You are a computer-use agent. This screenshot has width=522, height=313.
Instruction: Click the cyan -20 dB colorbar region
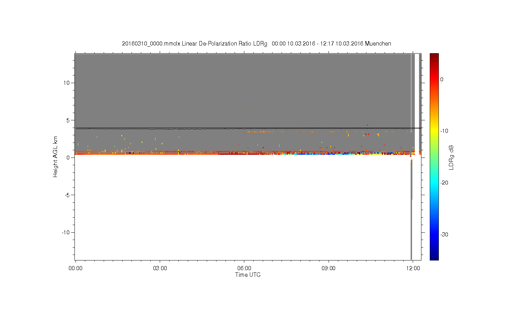point(434,183)
